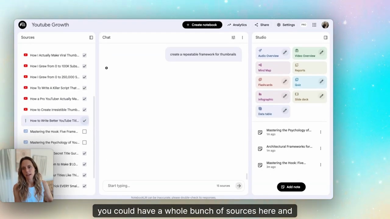This screenshot has width=390, height=219.
Task: Click the Sources panel scrollbar
Action: click(94, 137)
